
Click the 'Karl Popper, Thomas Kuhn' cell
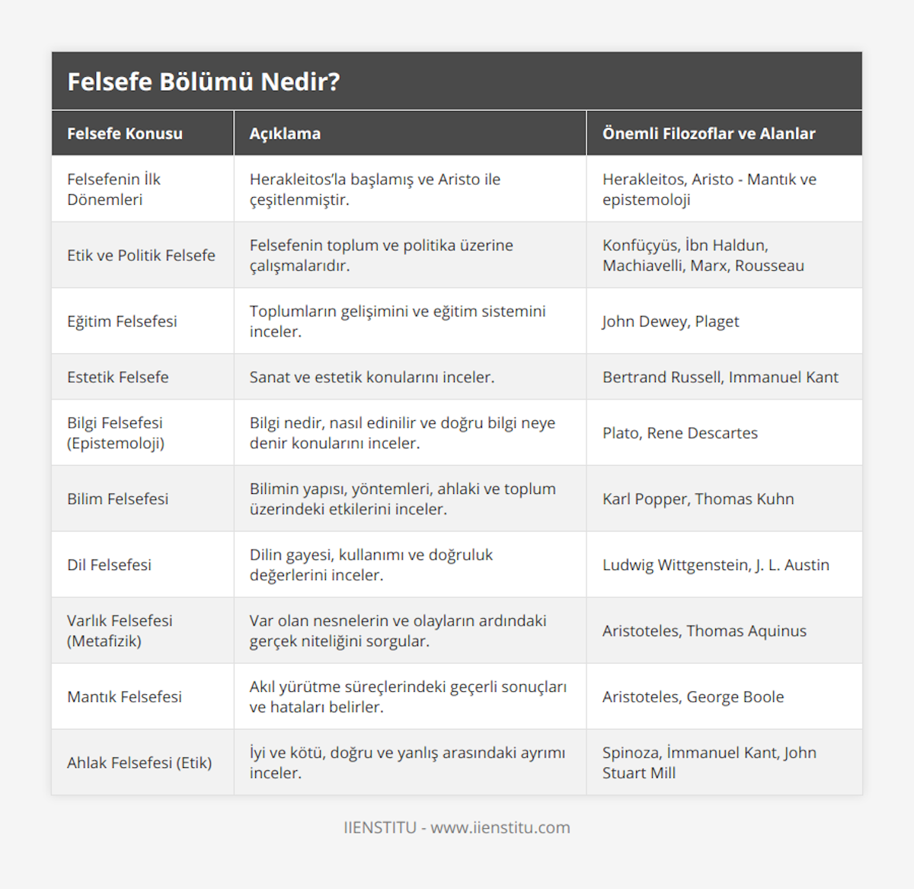[x=698, y=499]
